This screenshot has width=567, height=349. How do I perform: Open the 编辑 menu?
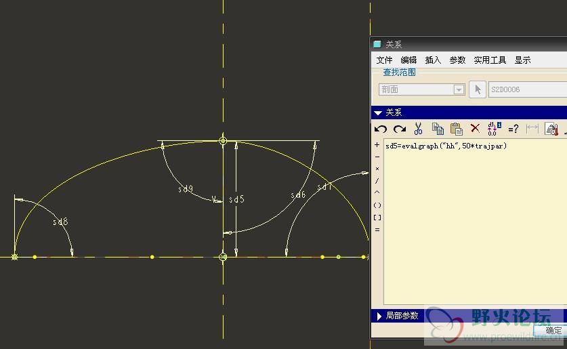pyautogui.click(x=408, y=60)
